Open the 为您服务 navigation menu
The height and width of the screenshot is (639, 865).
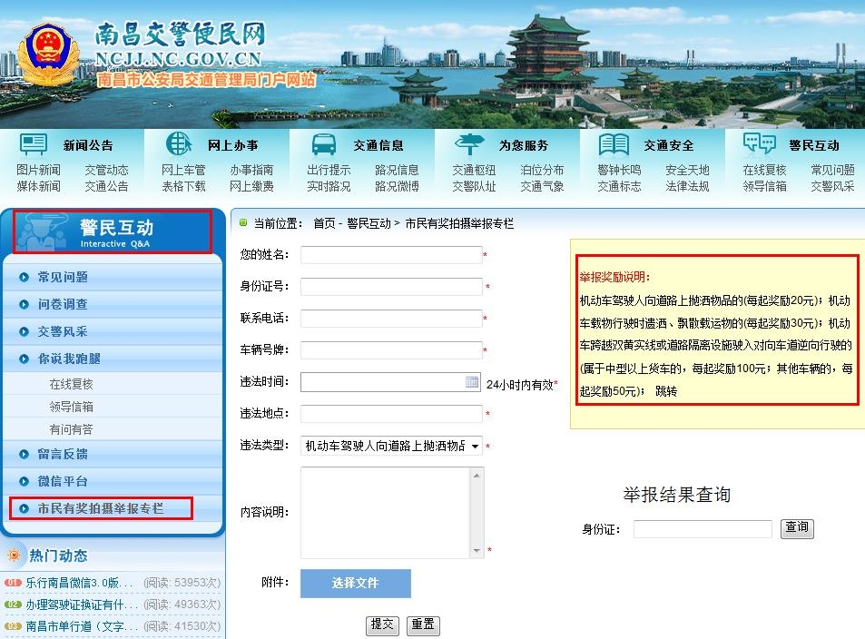tap(524, 145)
